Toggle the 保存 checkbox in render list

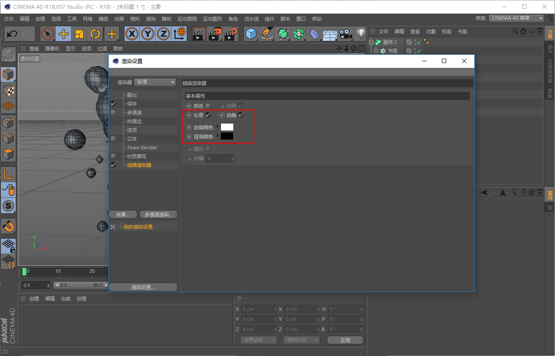(114, 104)
